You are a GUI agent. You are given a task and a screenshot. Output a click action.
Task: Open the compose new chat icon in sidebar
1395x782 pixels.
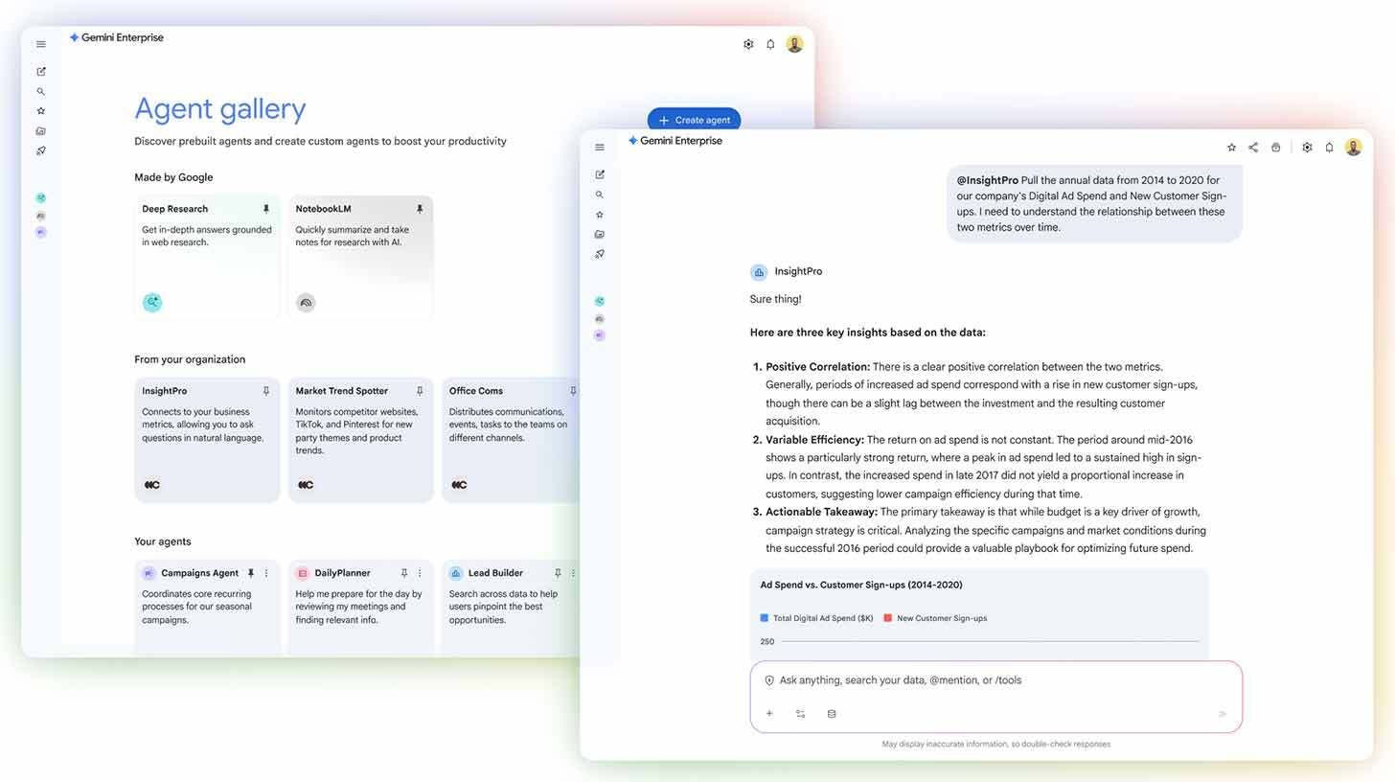tap(600, 174)
